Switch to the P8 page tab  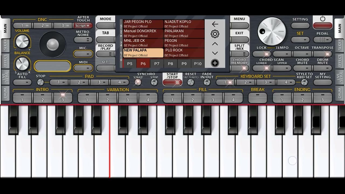(x=170, y=64)
